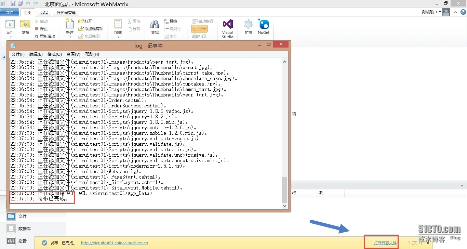Viewport: 467px width, 249px height.
Task: Click the New (新建) file icon
Action: coord(70,24)
